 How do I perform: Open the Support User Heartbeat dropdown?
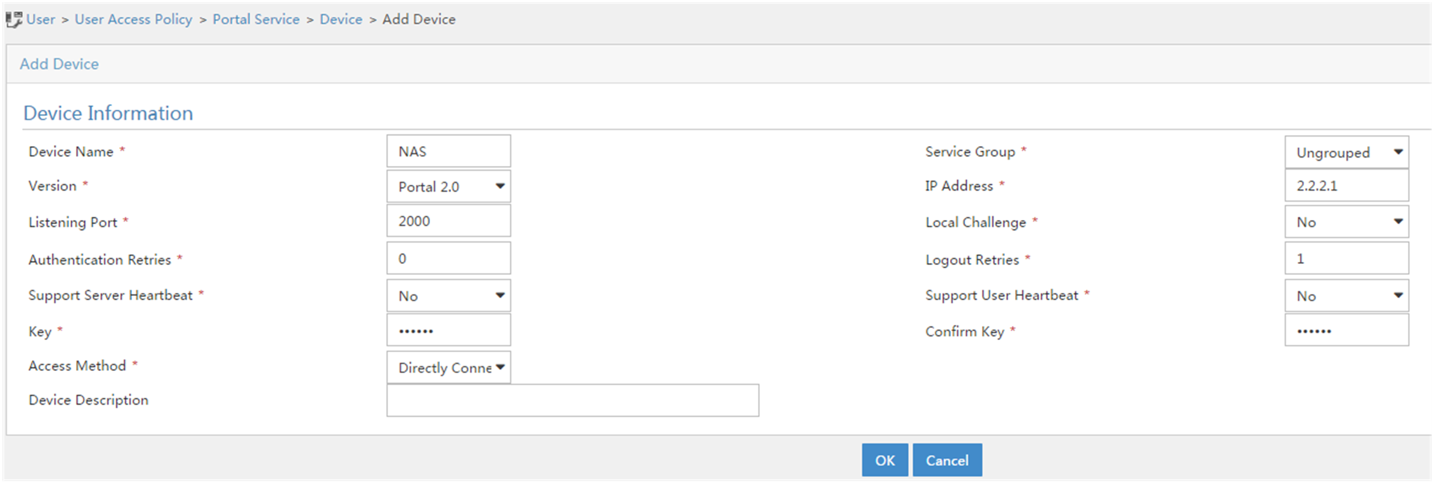pyautogui.click(x=1346, y=295)
